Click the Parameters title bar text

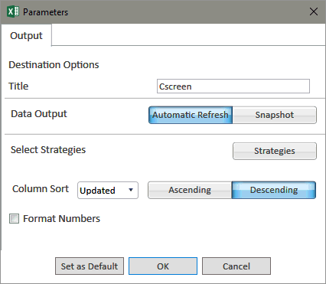tap(46, 12)
